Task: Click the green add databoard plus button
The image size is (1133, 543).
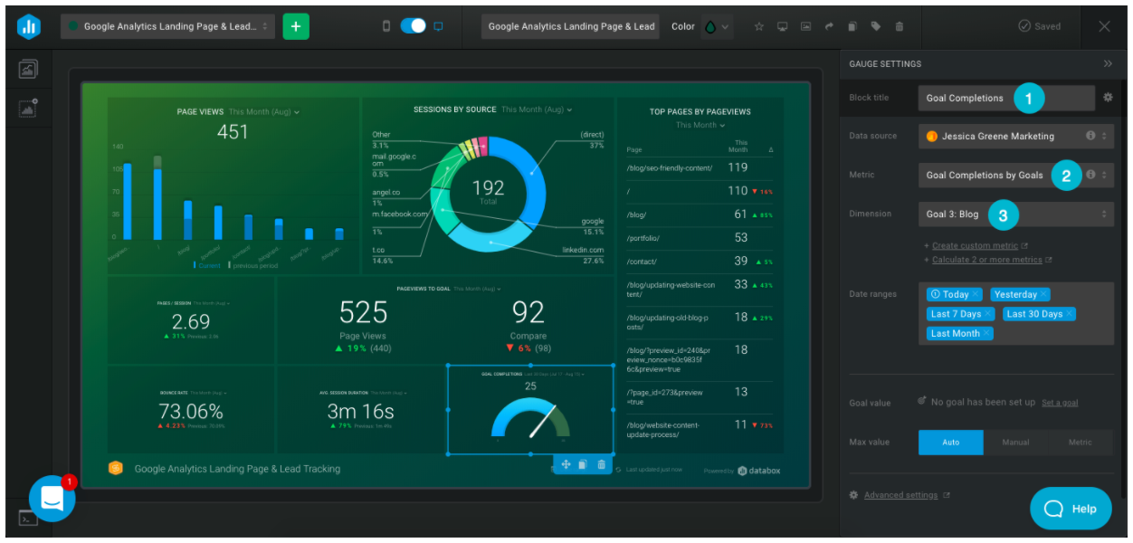Action: click(x=295, y=26)
